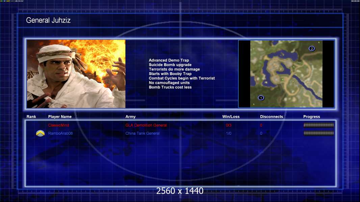Screen dimensions: 360x202
Task: Click the 0/3 win/loss value
Action: click(229, 125)
